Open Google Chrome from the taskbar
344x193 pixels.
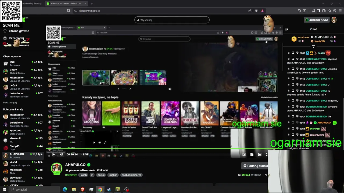point(100,190)
